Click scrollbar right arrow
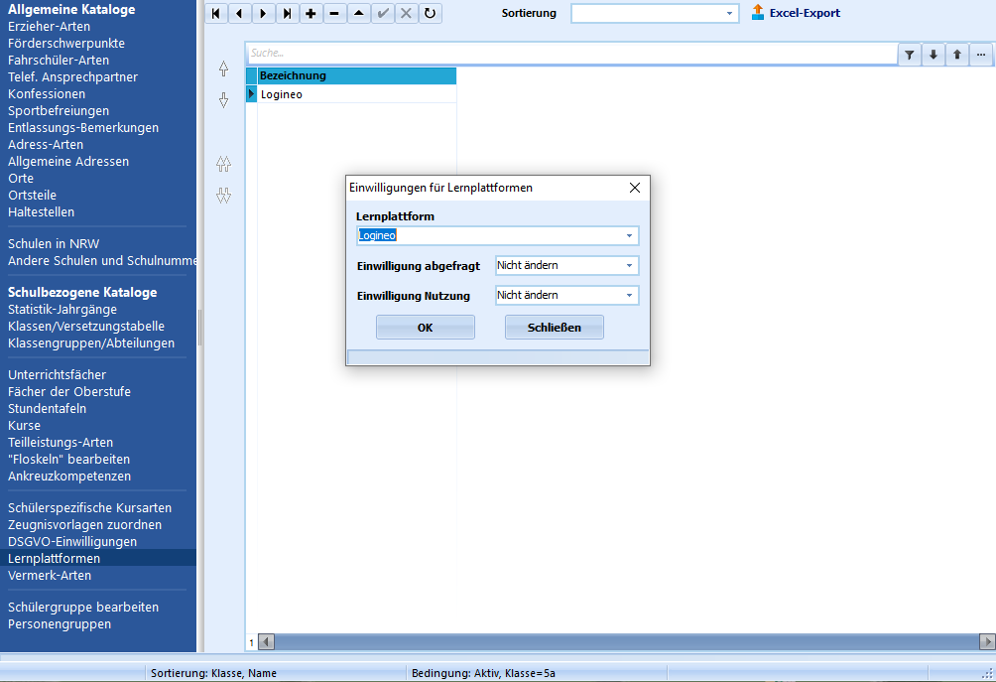Viewport: 996px width, 682px height. (x=986, y=642)
